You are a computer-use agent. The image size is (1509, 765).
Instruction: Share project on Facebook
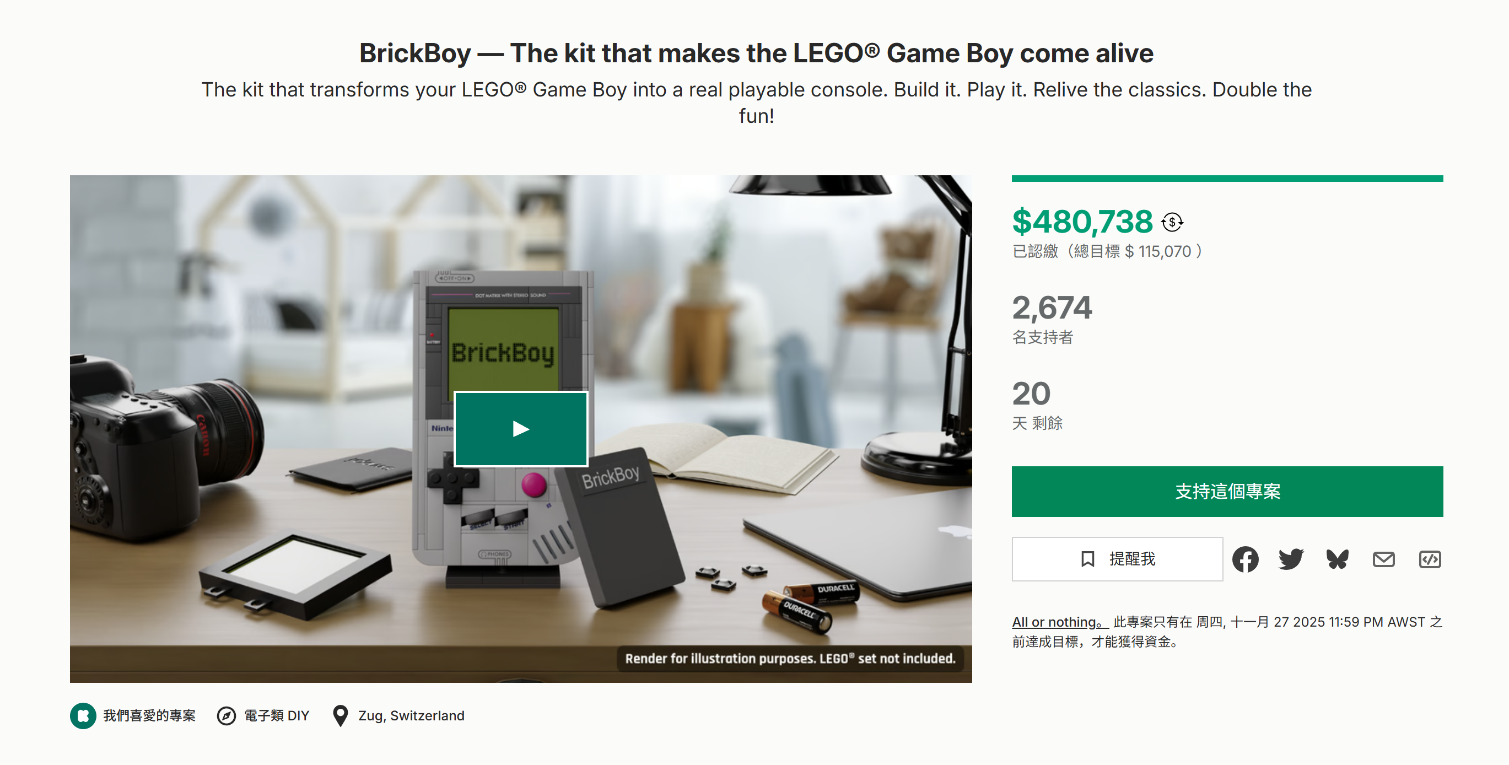point(1245,559)
